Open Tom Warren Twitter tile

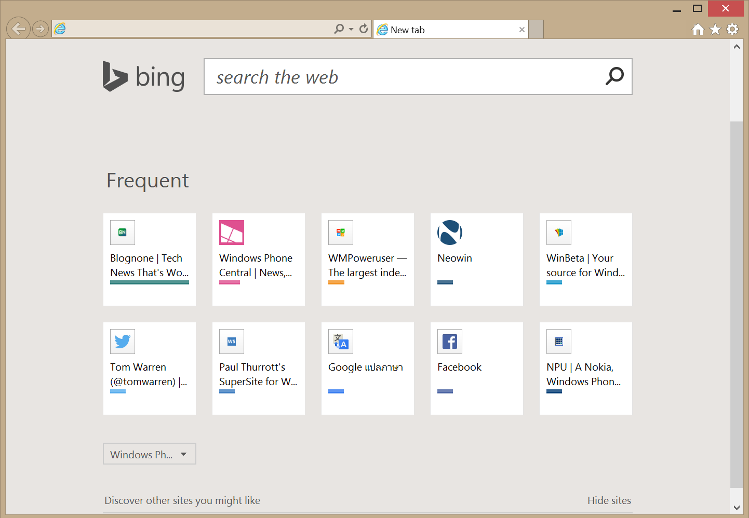click(150, 369)
